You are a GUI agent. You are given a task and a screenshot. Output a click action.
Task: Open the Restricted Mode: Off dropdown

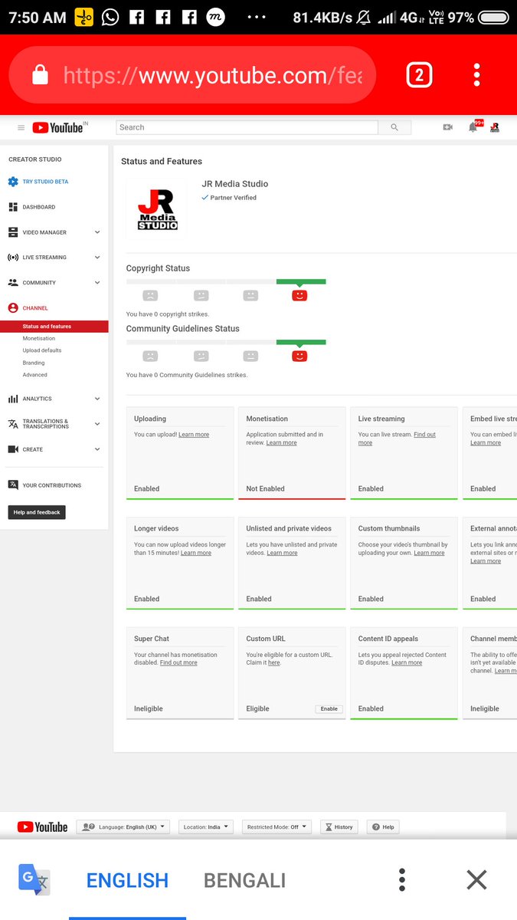[x=277, y=827]
